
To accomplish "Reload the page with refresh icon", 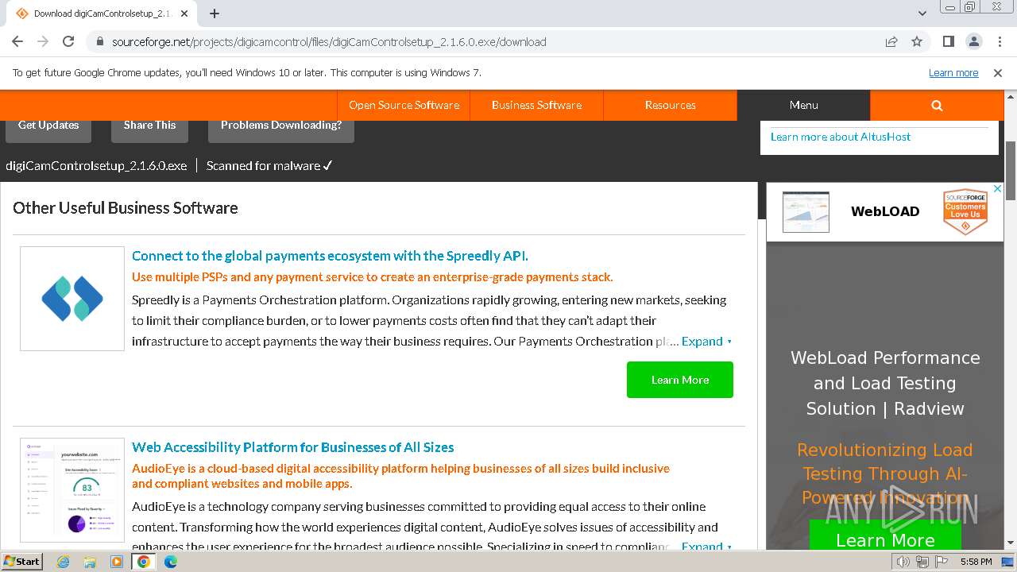I will point(68,41).
